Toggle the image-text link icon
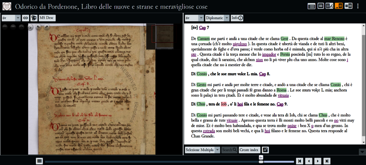Image resolution: width=366 pixels, height=165 pixels. [x=25, y=18]
